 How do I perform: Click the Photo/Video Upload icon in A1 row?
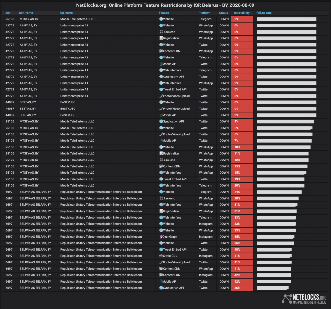[161, 96]
